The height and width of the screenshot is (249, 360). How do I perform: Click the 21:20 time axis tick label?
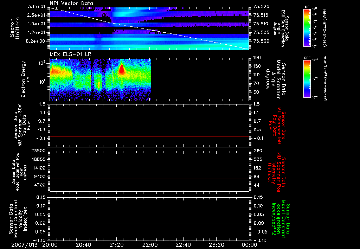pos(117,244)
